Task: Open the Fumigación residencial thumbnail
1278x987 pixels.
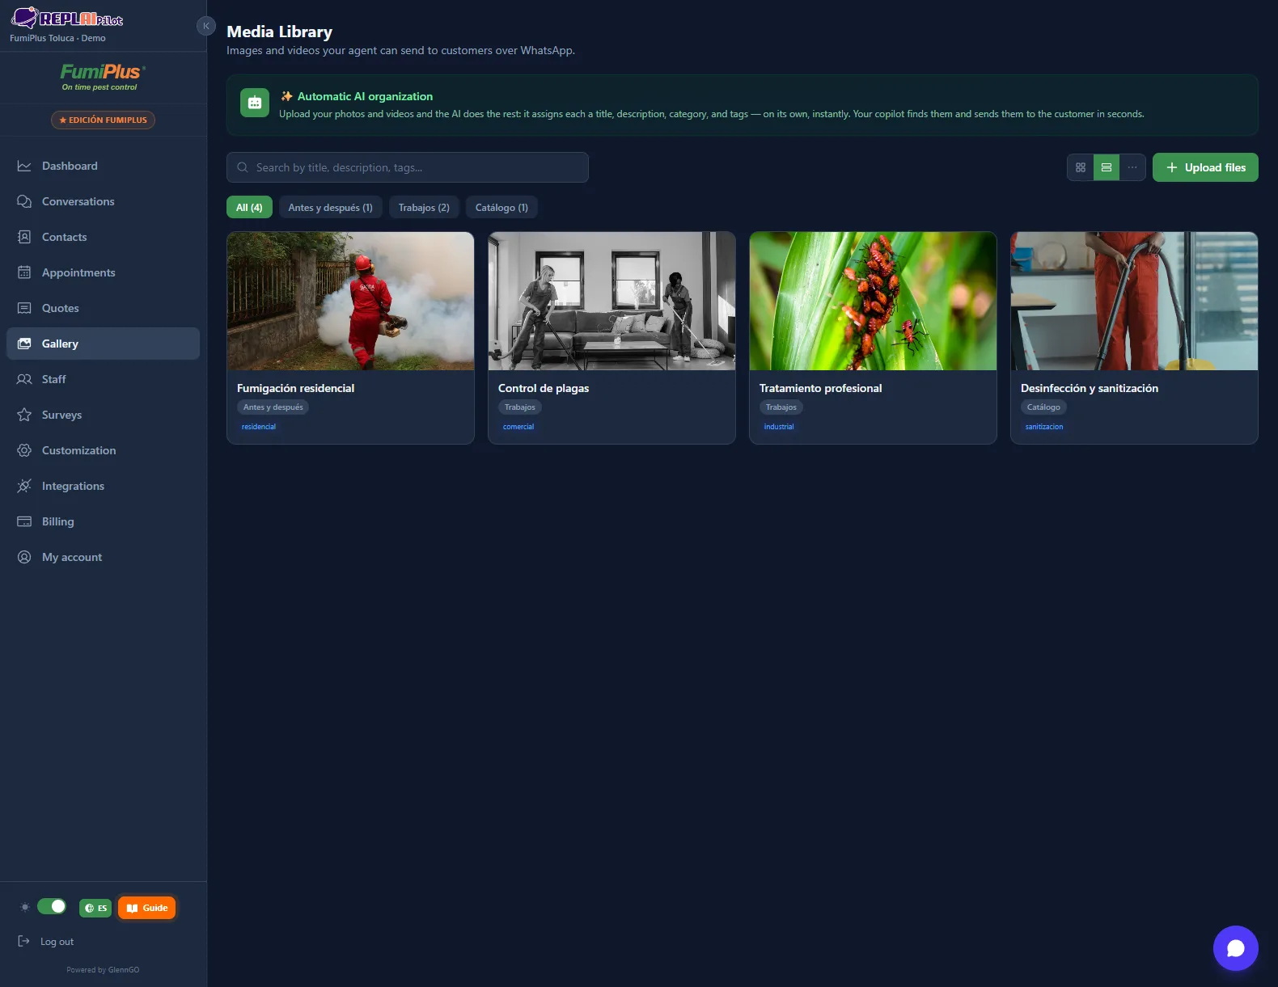Action: pos(350,302)
